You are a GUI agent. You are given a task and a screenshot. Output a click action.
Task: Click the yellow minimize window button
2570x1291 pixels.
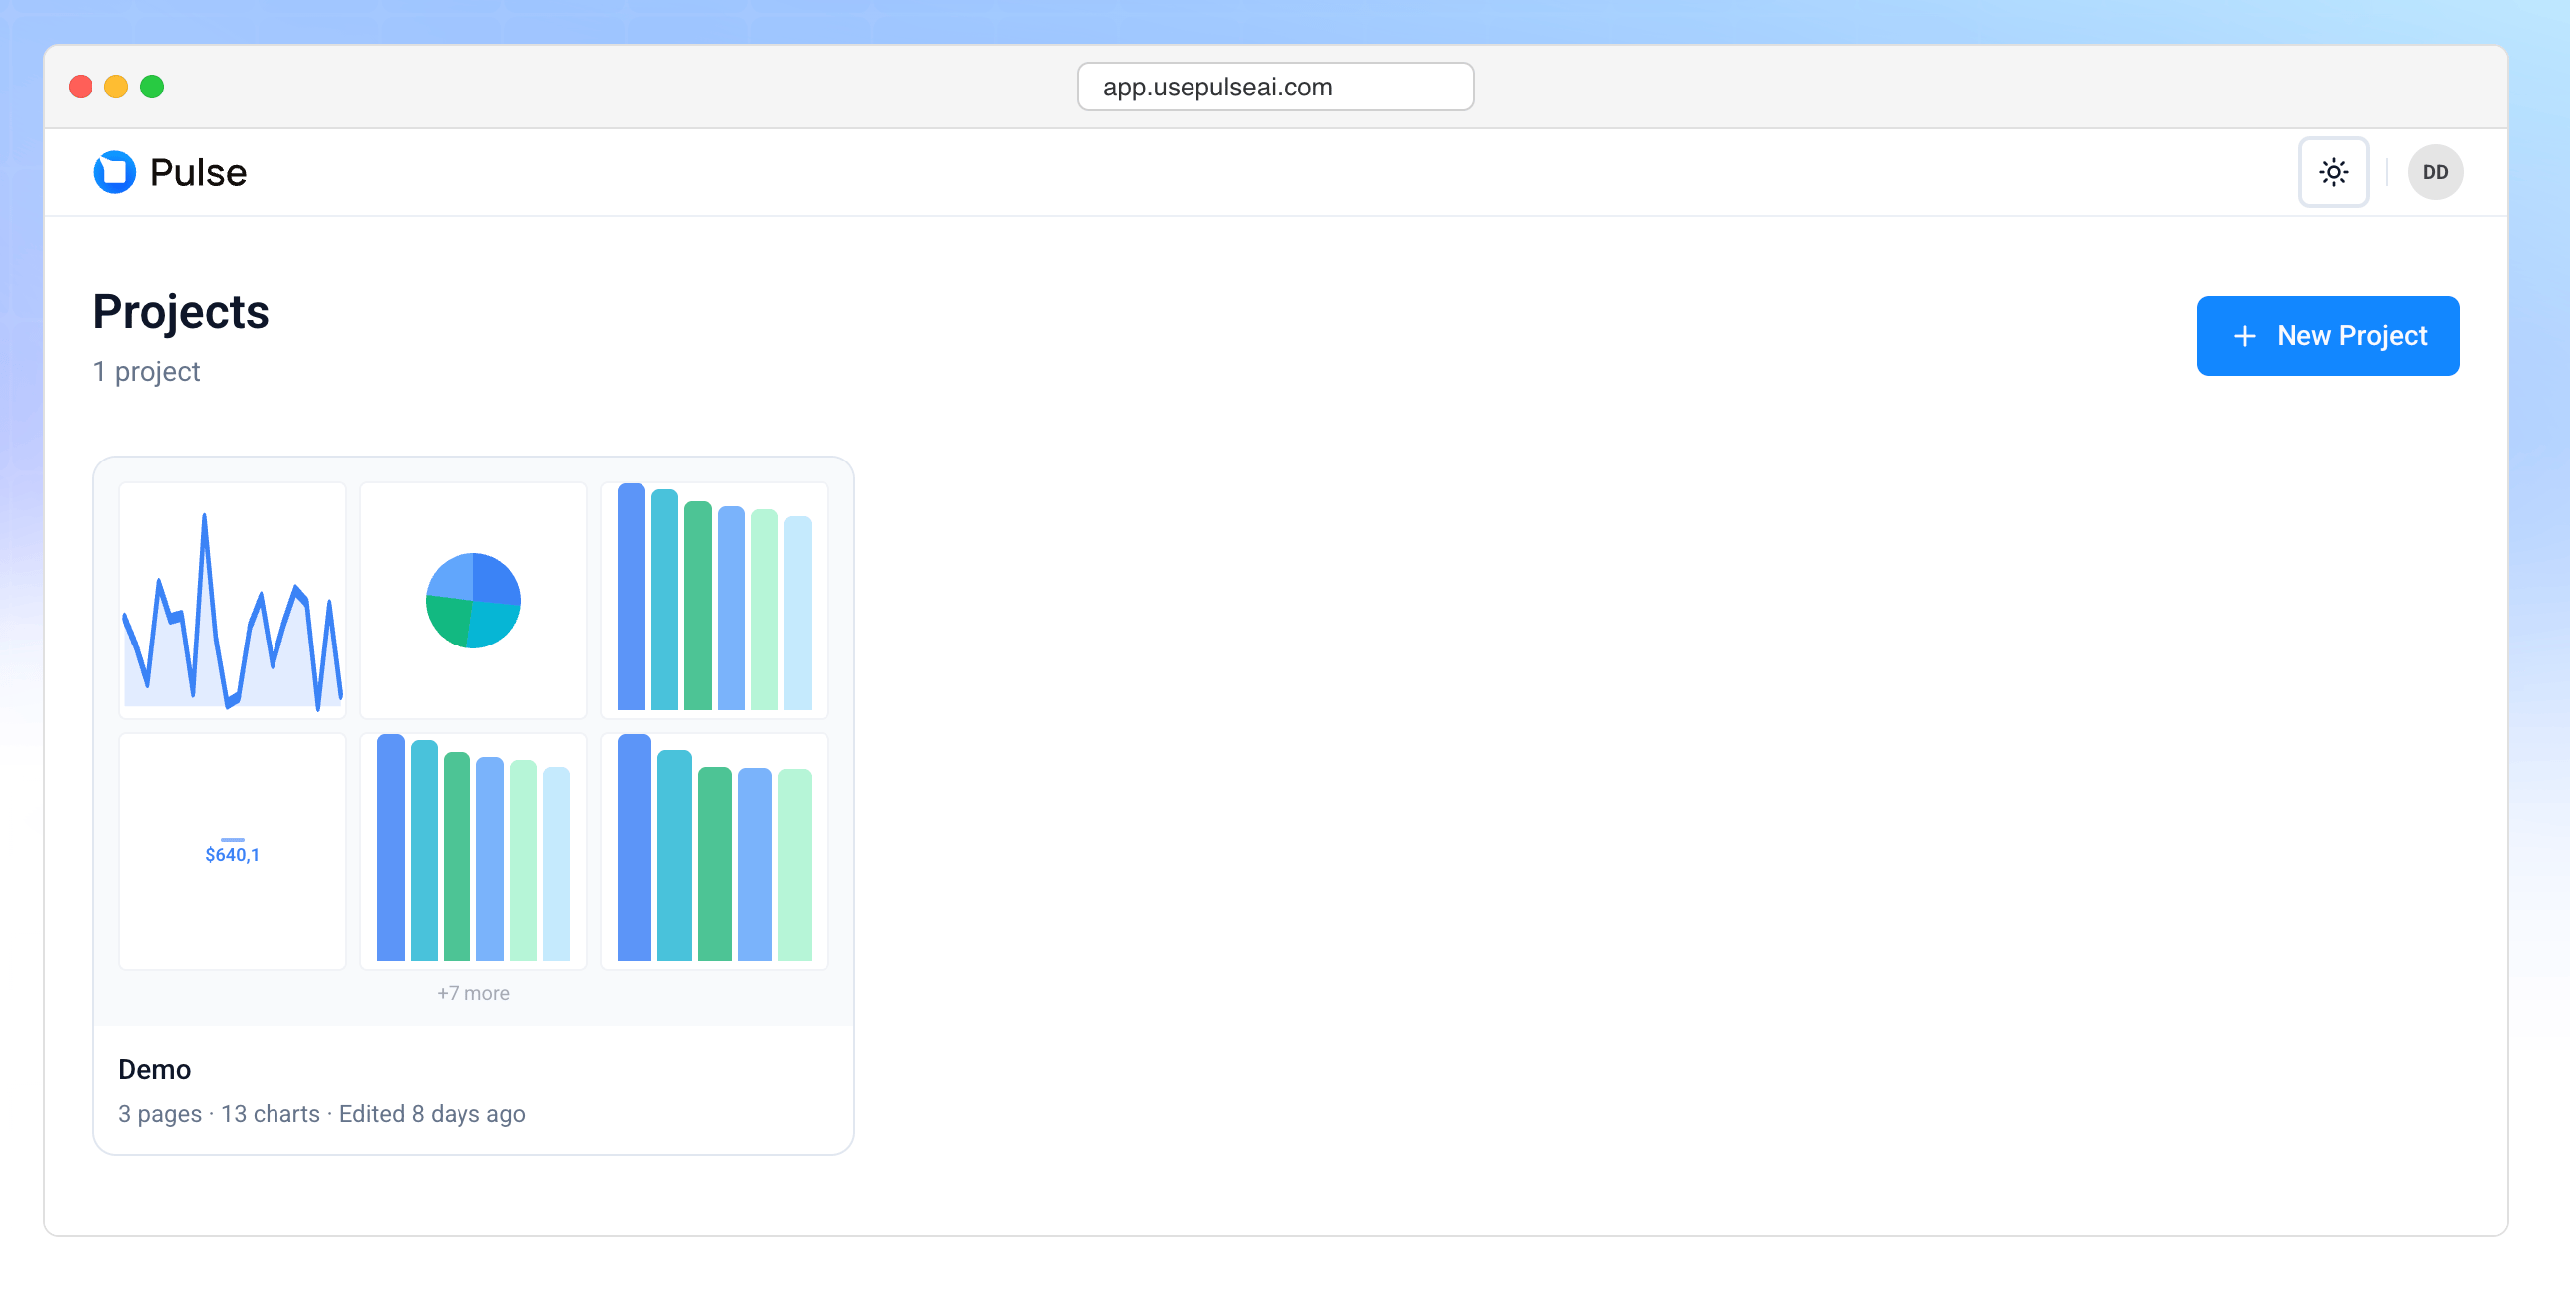(x=116, y=87)
